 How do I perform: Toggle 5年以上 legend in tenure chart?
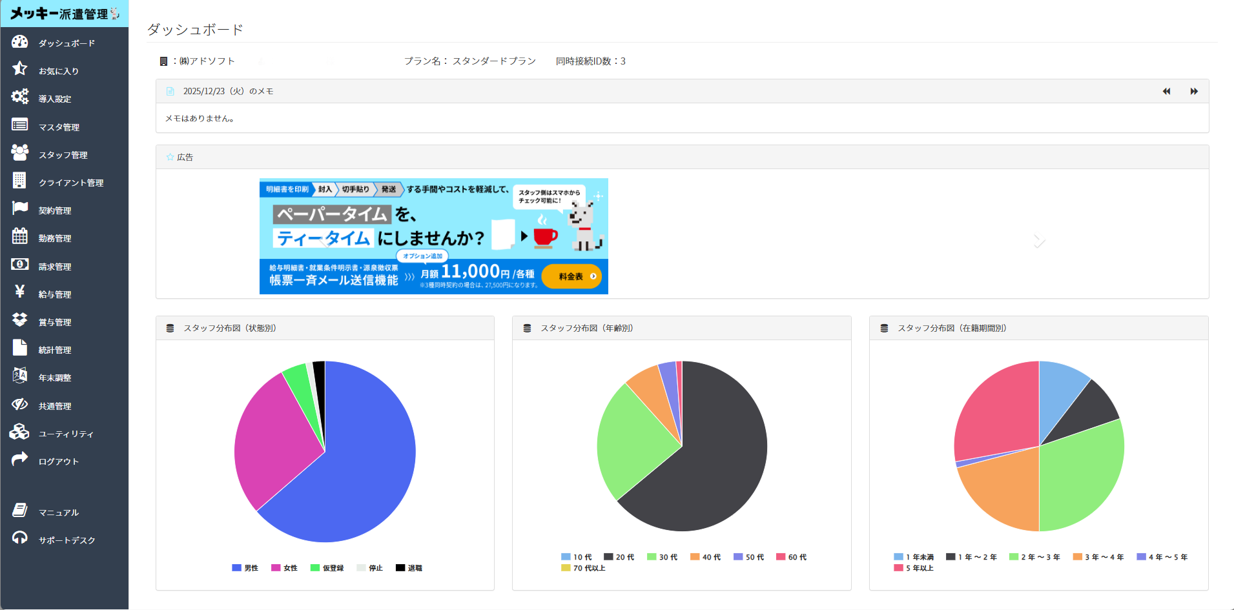[914, 568]
